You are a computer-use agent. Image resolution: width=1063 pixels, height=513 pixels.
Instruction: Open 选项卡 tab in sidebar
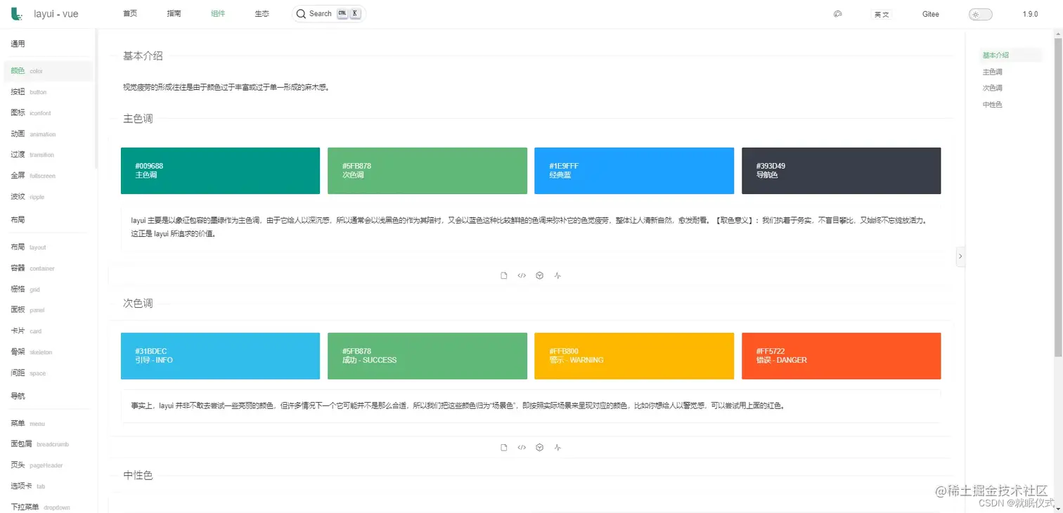tap(48, 486)
